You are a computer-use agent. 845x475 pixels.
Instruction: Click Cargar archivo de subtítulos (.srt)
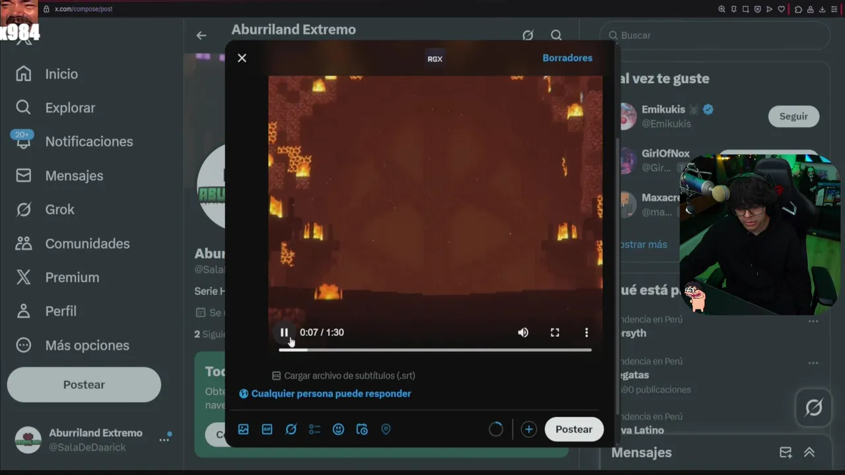[343, 375]
